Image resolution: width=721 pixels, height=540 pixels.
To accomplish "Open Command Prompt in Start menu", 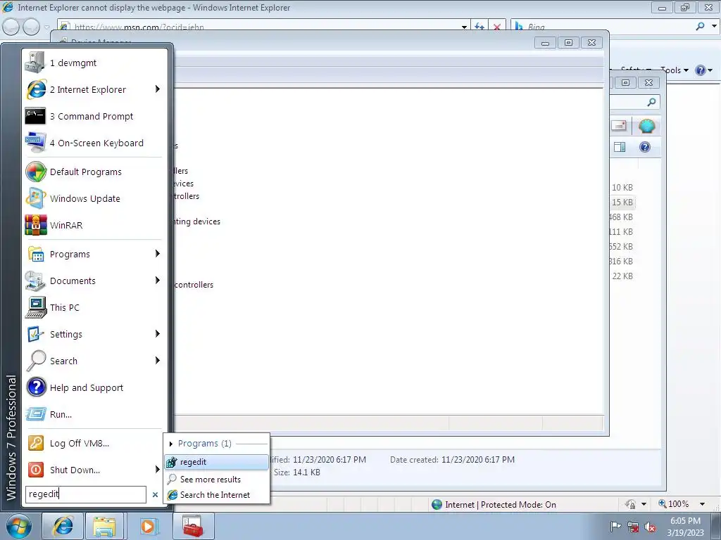I will [x=95, y=116].
